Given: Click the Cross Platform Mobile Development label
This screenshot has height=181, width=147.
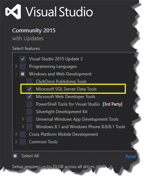Looking at the screenshot, I should [63, 134].
